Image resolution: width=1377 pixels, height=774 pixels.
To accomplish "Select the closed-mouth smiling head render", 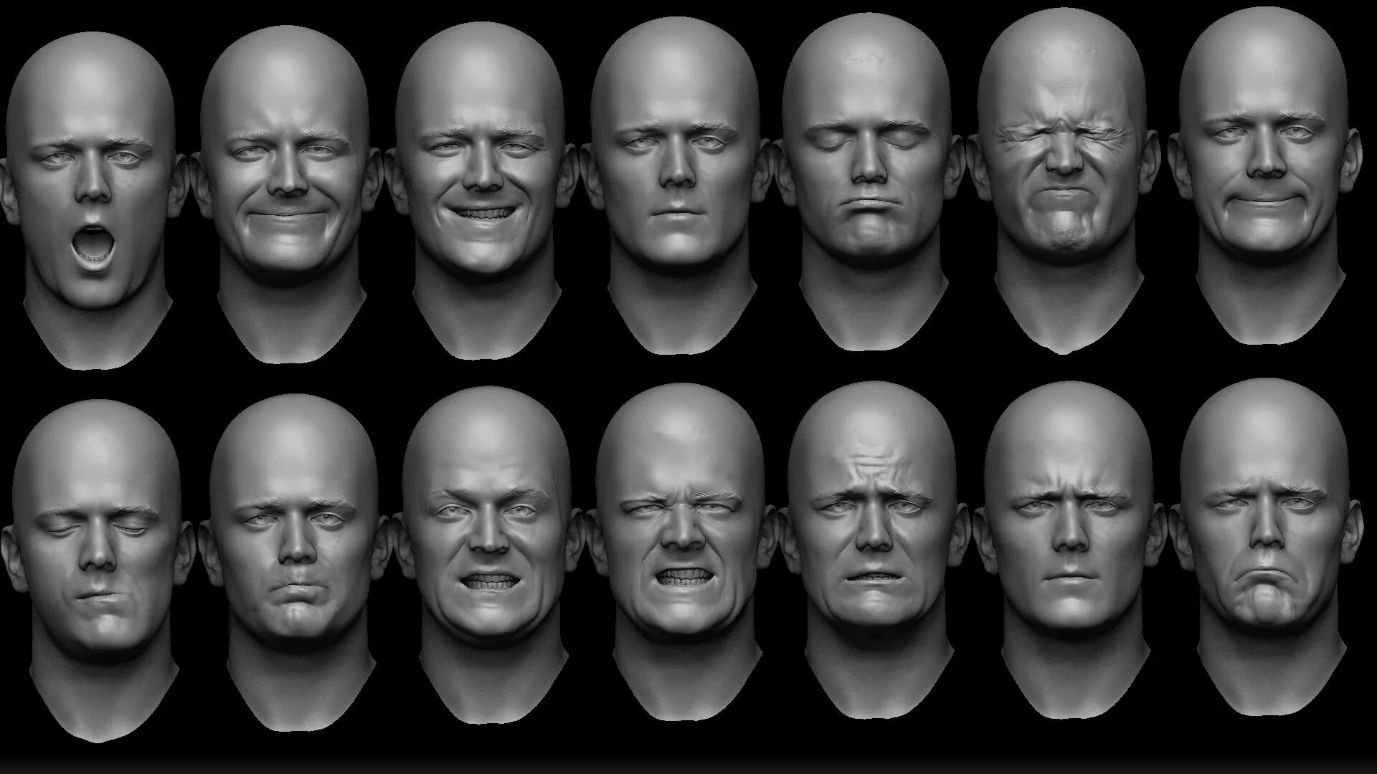I will tap(287, 193).
